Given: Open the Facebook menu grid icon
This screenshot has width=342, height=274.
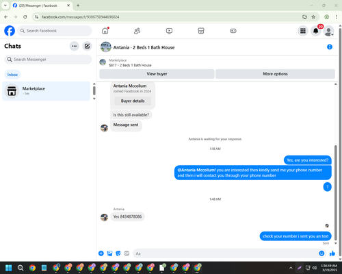Looking at the screenshot, I should pos(303,31).
